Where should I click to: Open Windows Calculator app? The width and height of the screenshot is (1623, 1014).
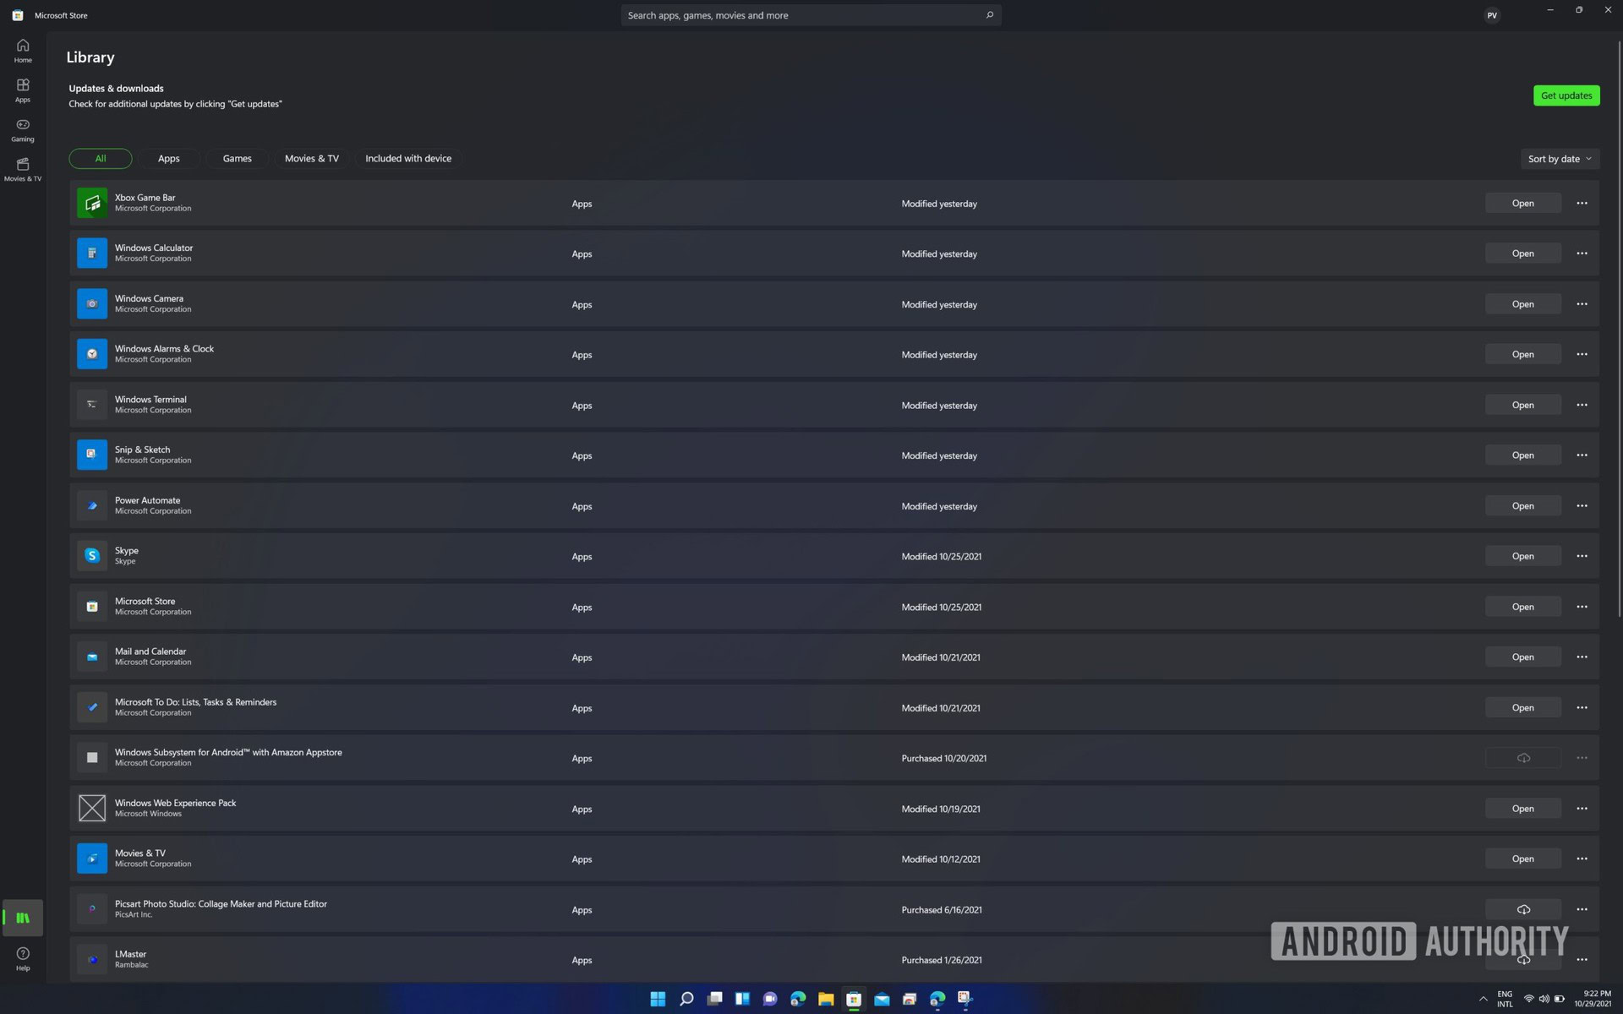click(x=1522, y=253)
